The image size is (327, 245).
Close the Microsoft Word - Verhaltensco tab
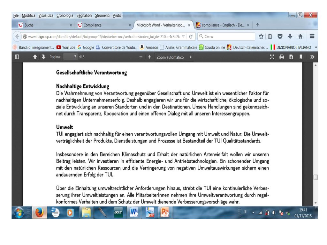point(189,25)
